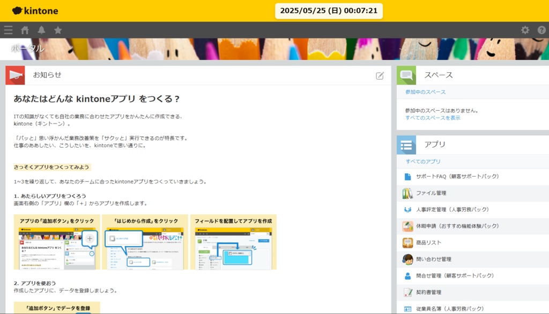Image resolution: width=549 pixels, height=314 pixels.
Task: Open すべてのアプリ link
Action: tap(423, 162)
